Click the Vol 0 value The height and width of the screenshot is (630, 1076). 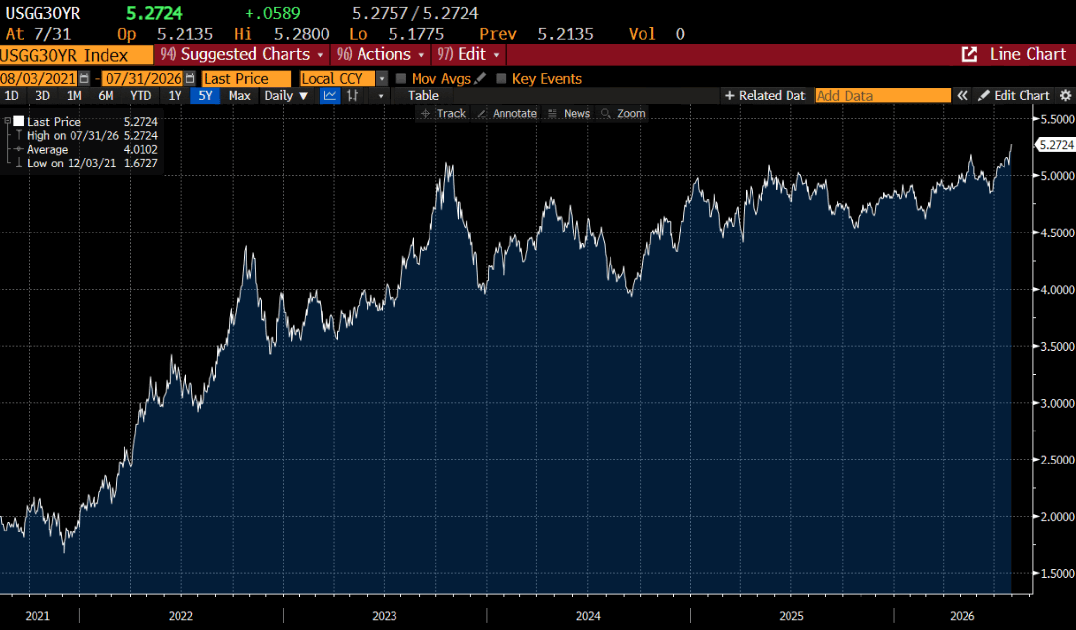(x=657, y=34)
